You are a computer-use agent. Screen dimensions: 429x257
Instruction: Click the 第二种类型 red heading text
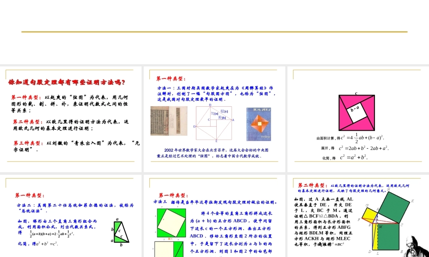[312, 185]
